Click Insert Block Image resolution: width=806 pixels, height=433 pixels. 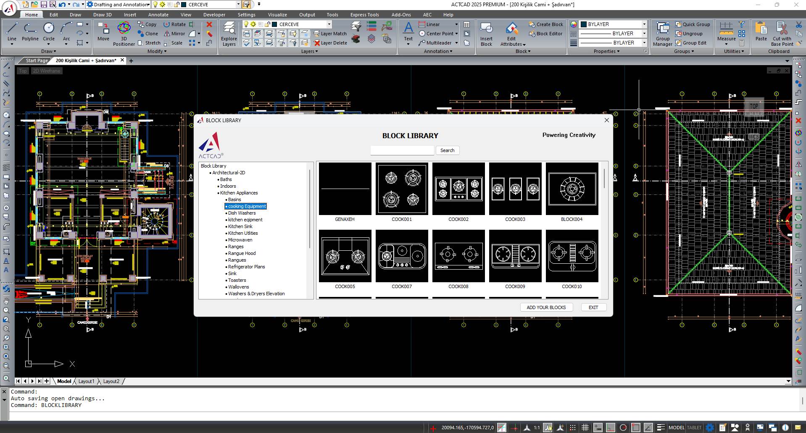coord(486,34)
